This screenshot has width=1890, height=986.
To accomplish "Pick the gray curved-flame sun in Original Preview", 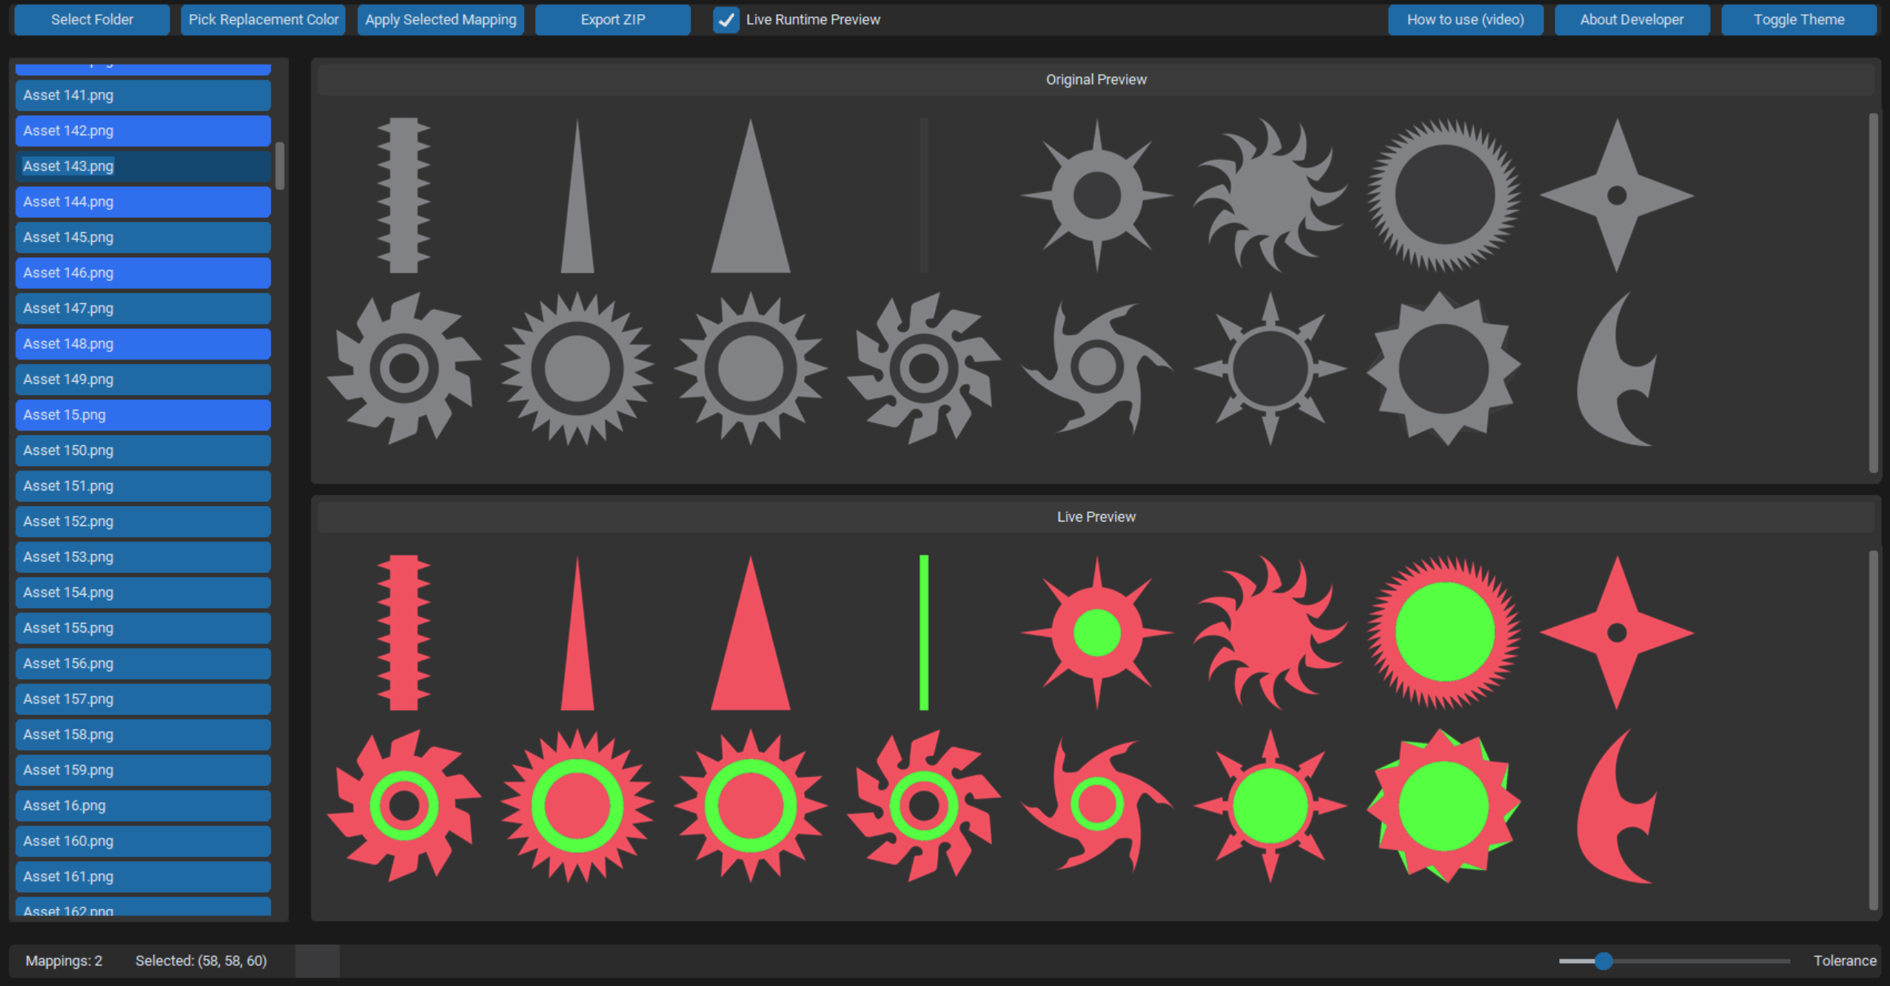I will (1270, 195).
